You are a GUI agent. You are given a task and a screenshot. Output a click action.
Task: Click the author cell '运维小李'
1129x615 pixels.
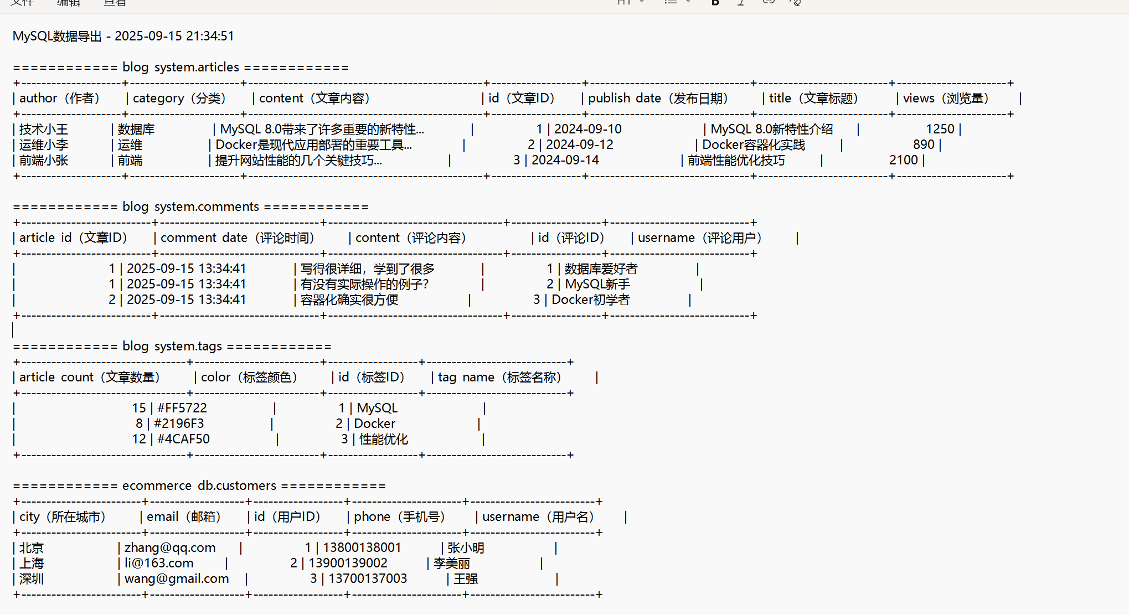(44, 144)
